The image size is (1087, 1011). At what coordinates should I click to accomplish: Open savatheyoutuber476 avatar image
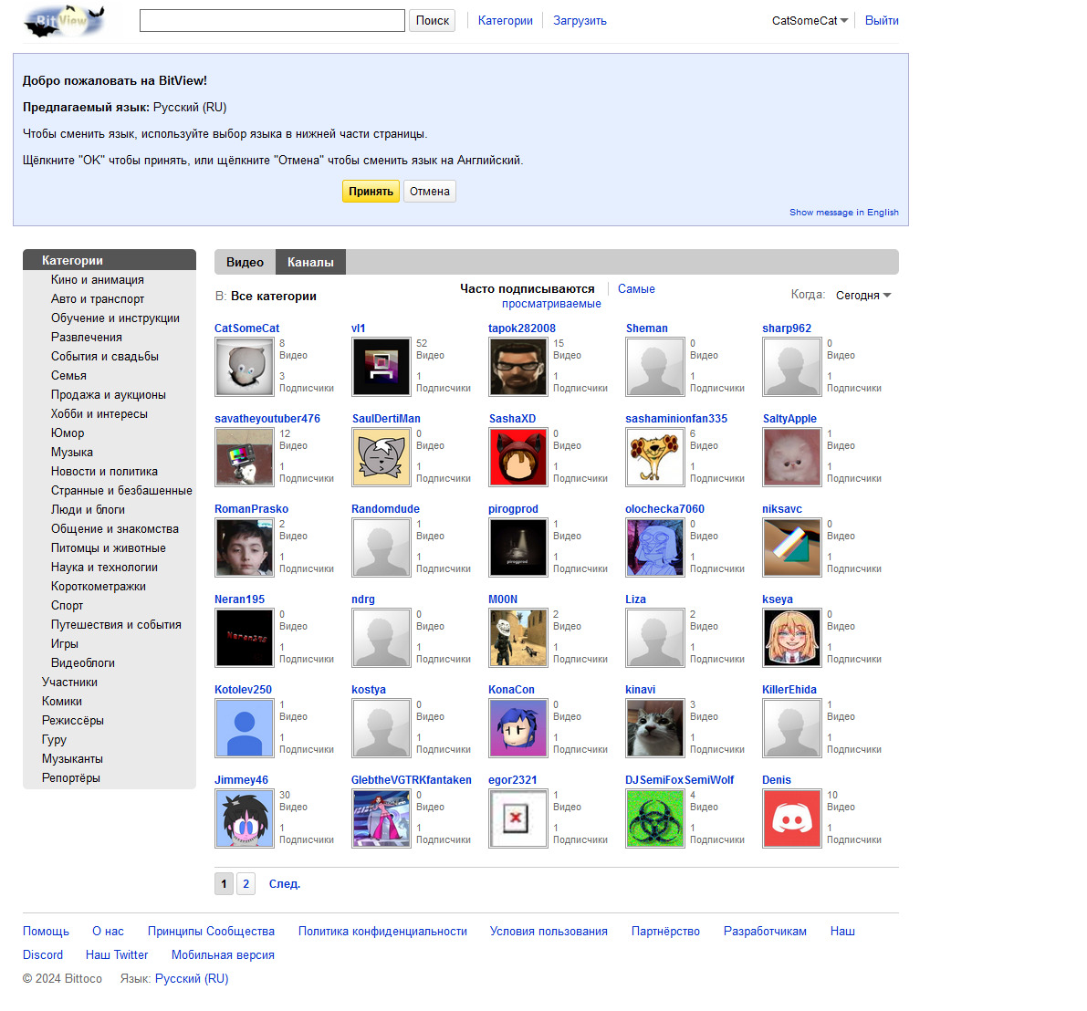click(244, 457)
